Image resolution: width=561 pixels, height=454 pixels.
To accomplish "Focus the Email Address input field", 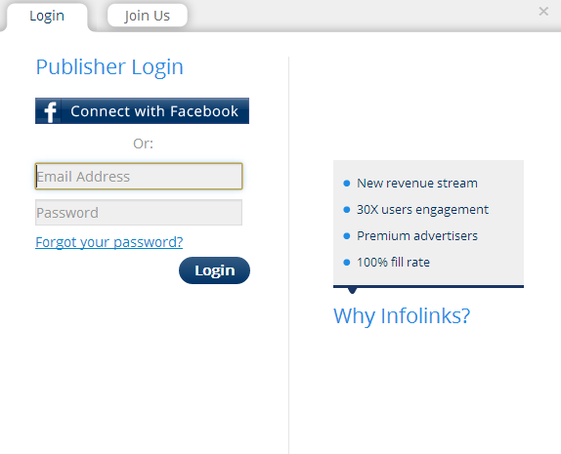I will [139, 177].
